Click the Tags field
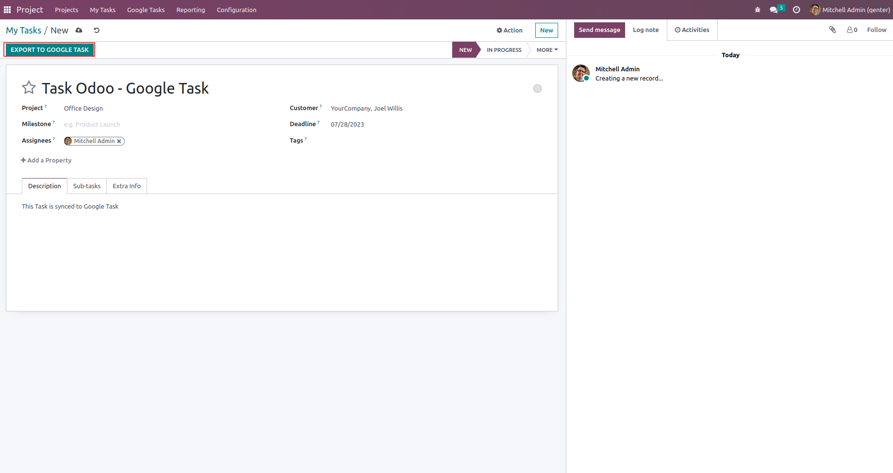The height and width of the screenshot is (473, 893). point(437,141)
